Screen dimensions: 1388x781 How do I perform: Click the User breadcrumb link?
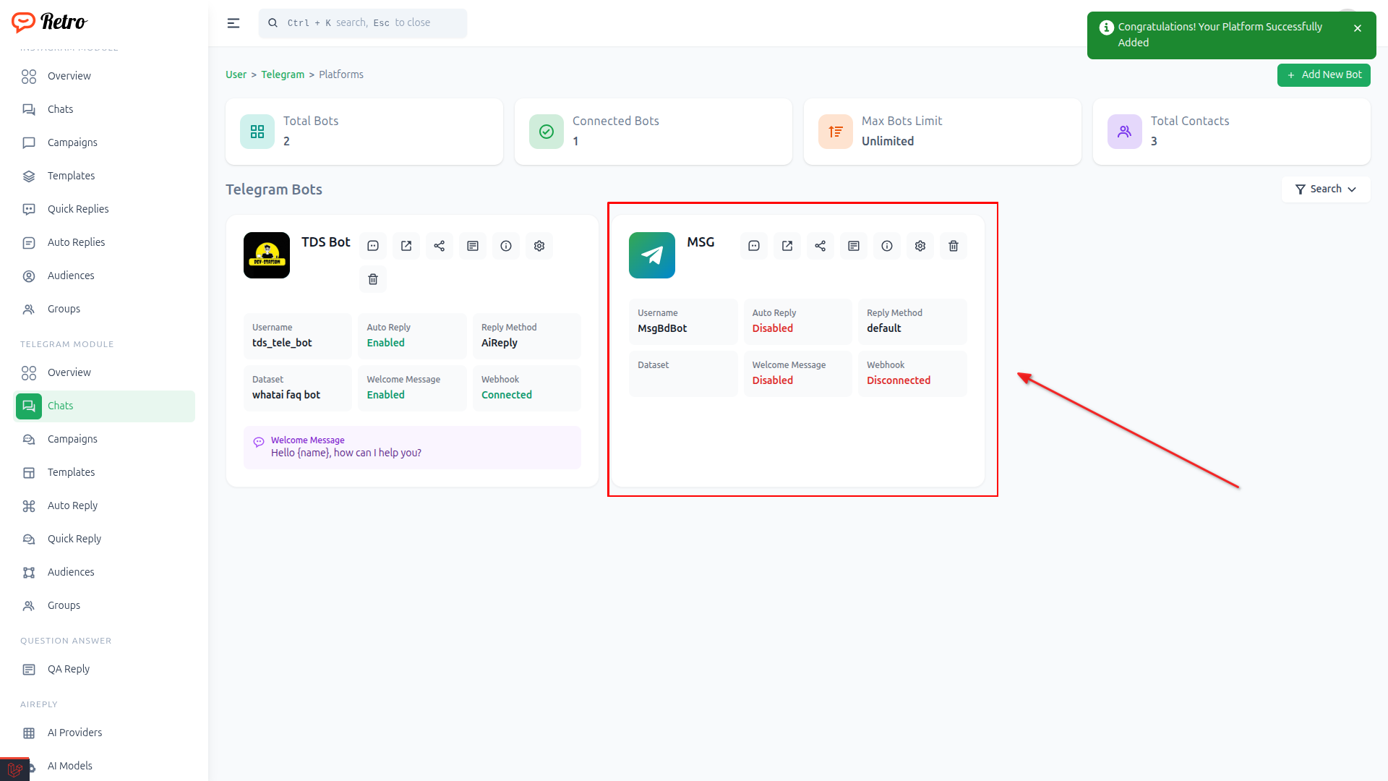pos(236,74)
